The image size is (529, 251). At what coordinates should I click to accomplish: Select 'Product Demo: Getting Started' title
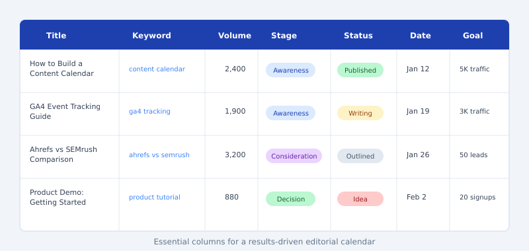(58, 197)
